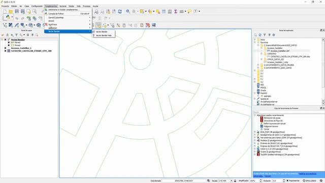Open the attribute table icon

coord(164,12)
